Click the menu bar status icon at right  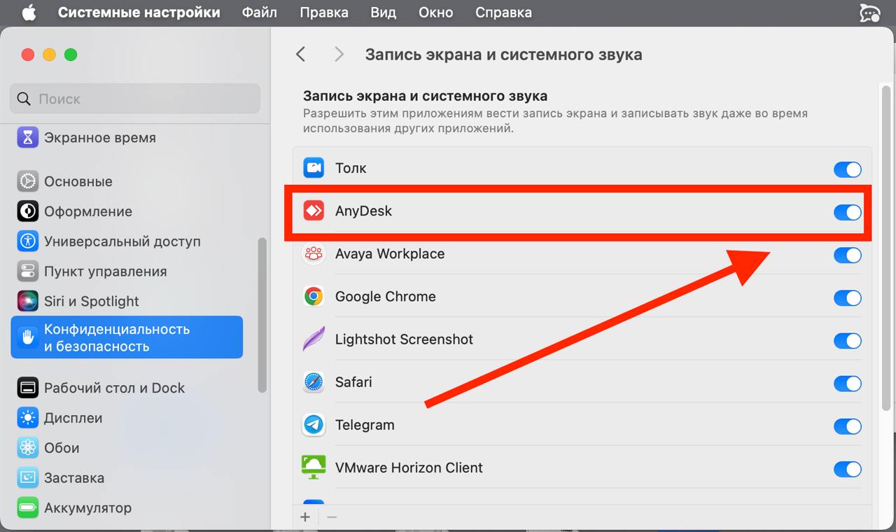(869, 13)
